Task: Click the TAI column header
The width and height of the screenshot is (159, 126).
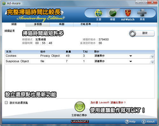Action: click(x=85, y=52)
